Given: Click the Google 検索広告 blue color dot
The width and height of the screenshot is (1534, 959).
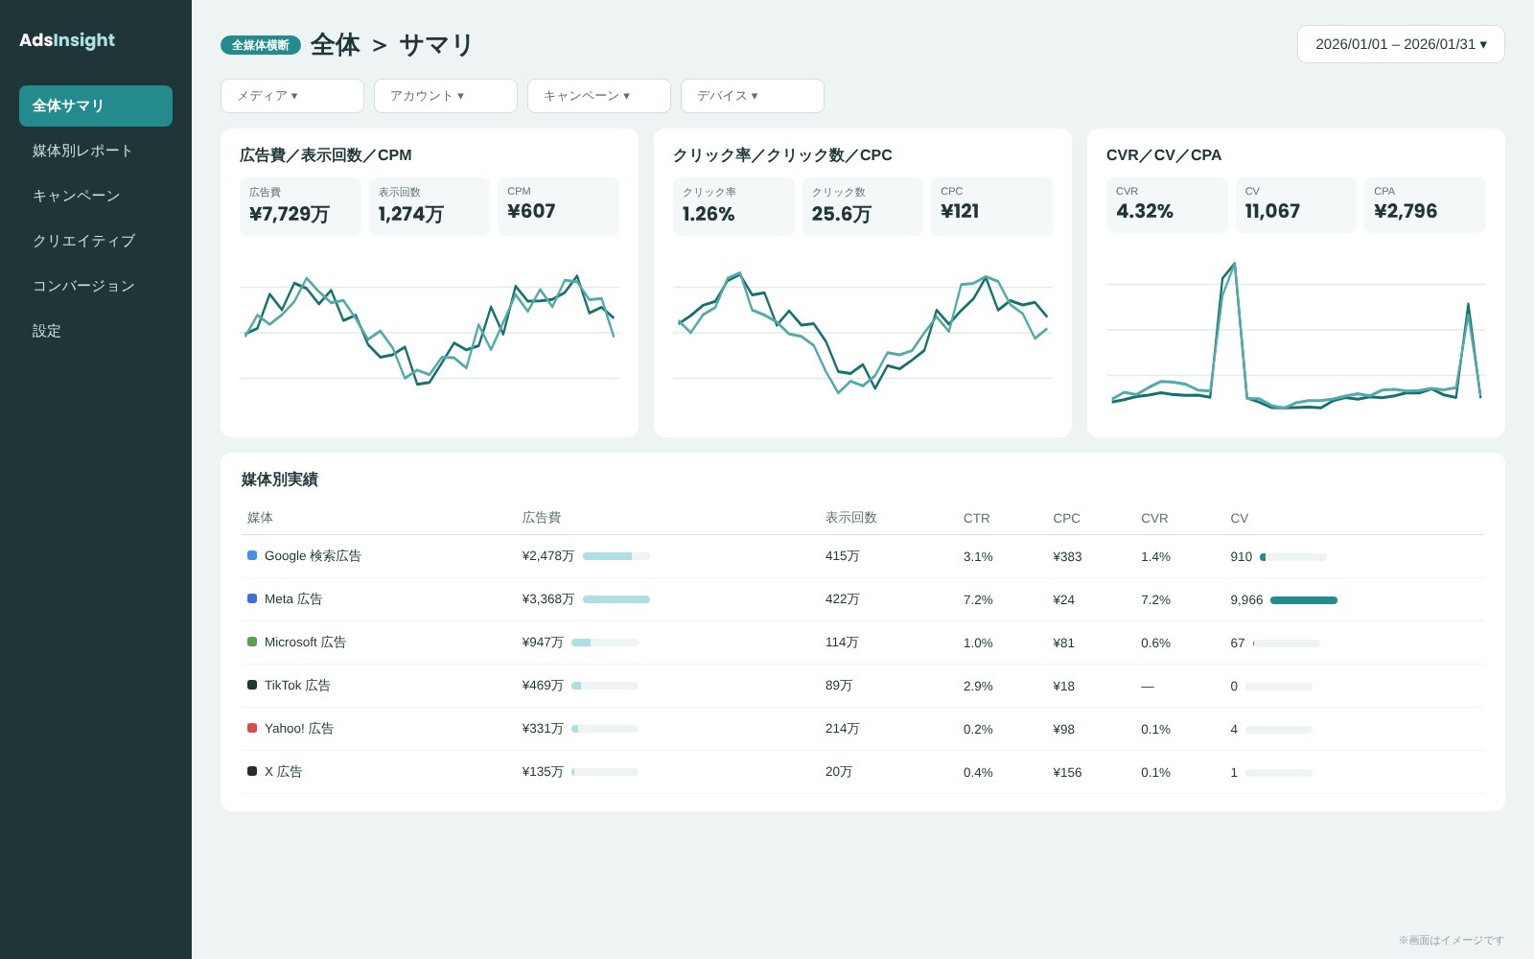Looking at the screenshot, I should click(252, 555).
